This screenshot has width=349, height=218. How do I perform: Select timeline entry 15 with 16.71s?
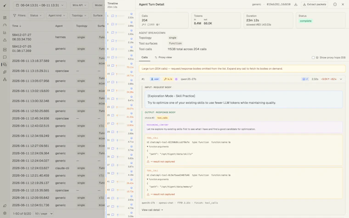[x=120, y=74]
